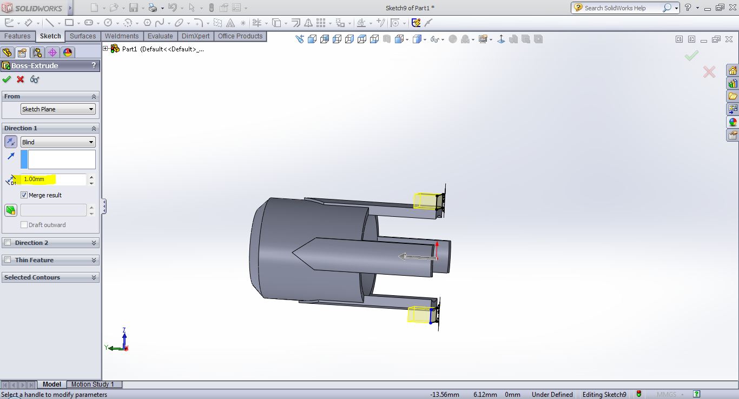The width and height of the screenshot is (739, 399).
Task: Switch to the Features tab
Action: click(x=17, y=36)
